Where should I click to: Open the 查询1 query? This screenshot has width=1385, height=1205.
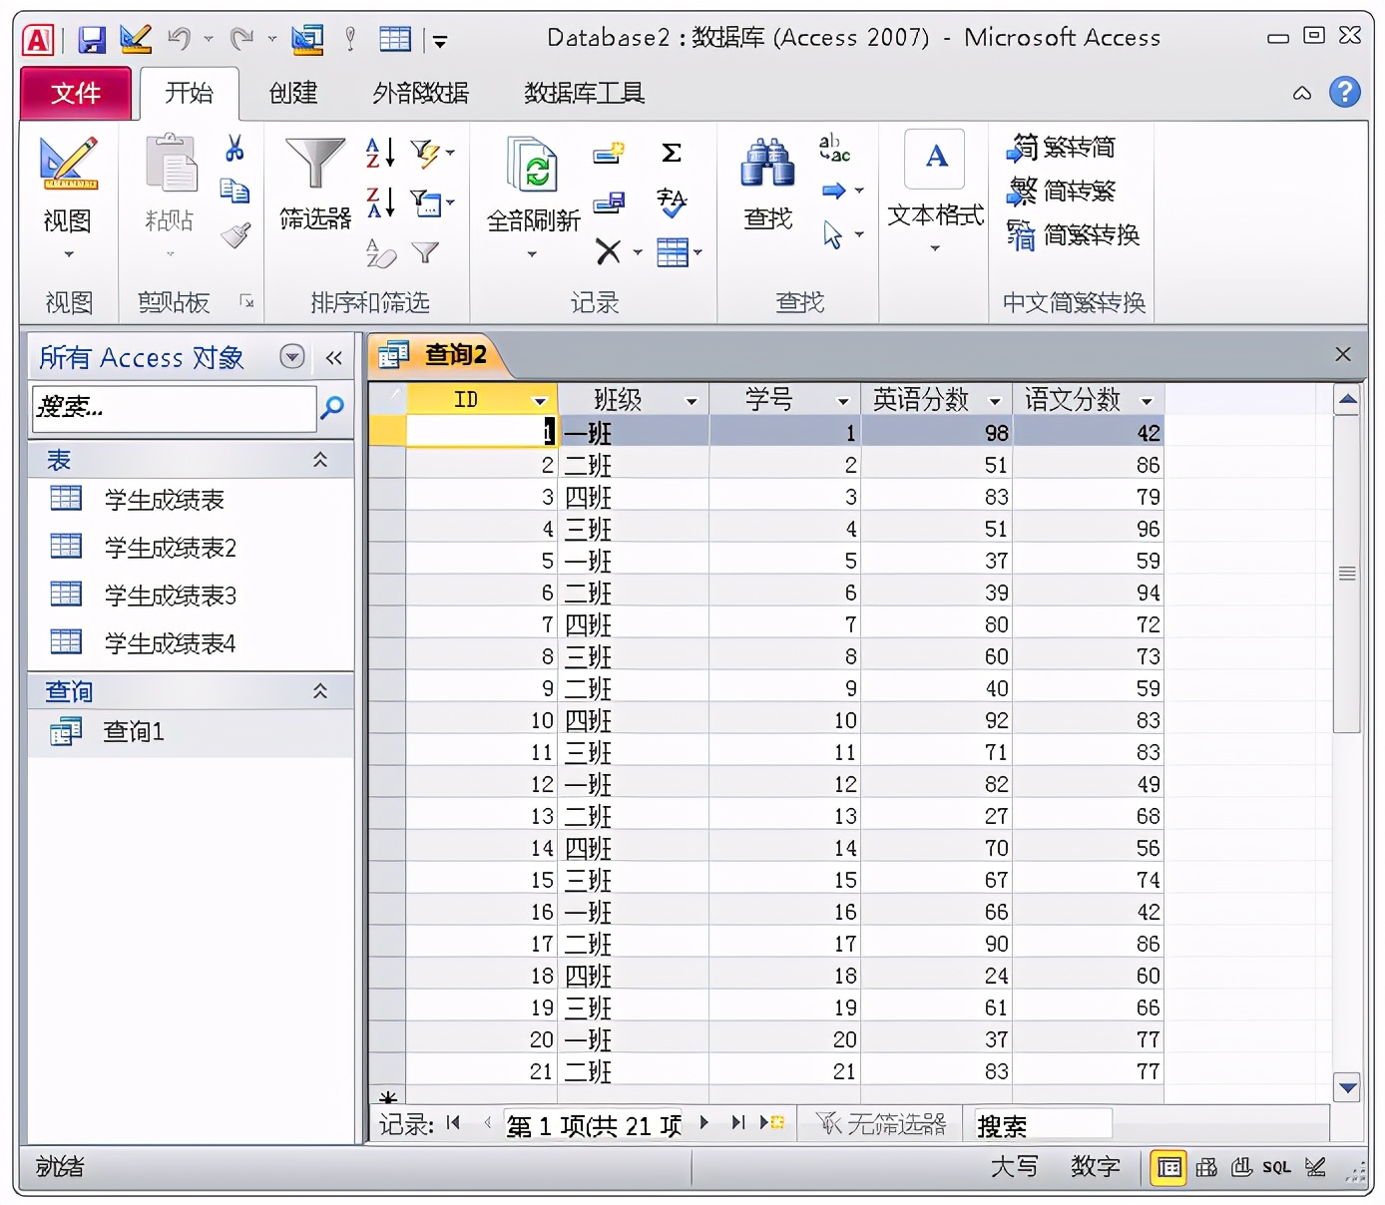tap(133, 731)
